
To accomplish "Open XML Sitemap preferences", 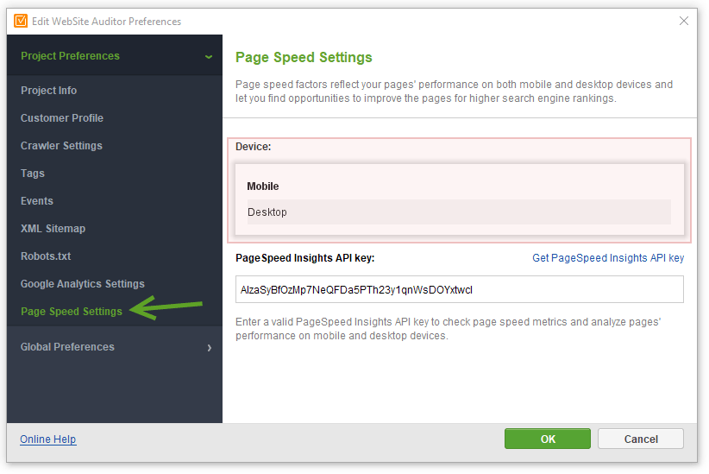I will coord(53,228).
